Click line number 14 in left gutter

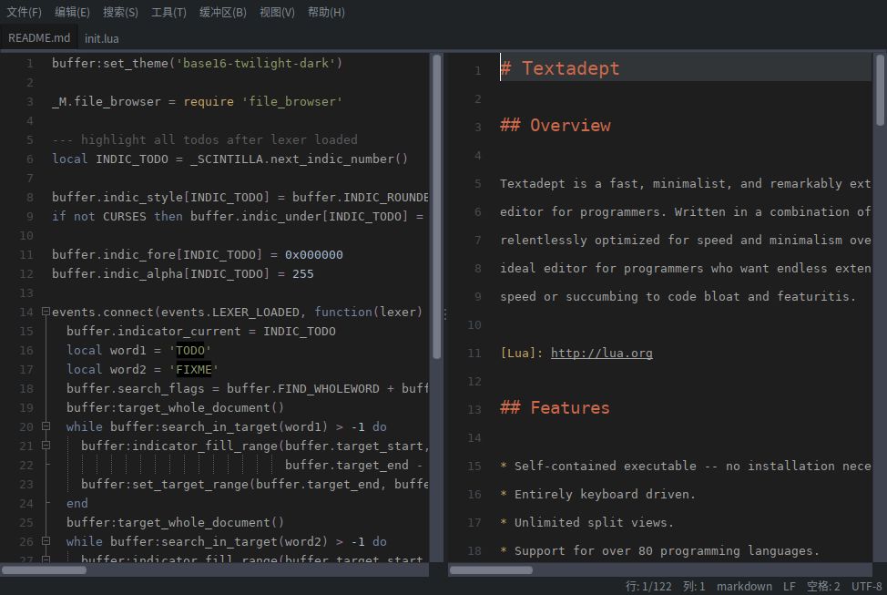(x=26, y=312)
